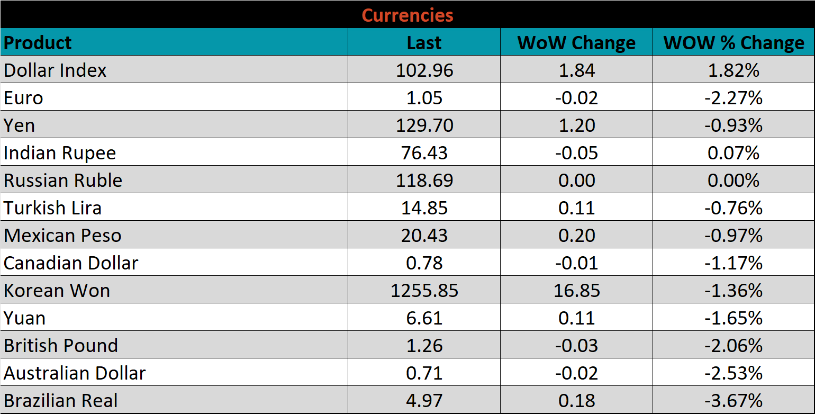Image resolution: width=815 pixels, height=414 pixels.
Task: Click the Euro last value 1.05
Action: 424,98
